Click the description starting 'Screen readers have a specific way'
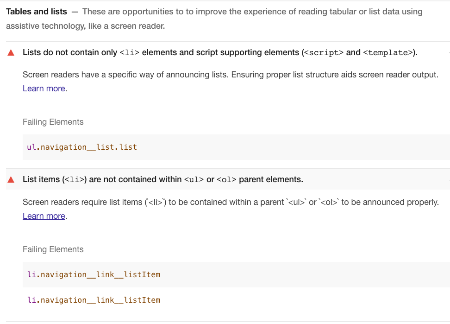Viewport: 450px width, 324px height. pyautogui.click(x=230, y=74)
